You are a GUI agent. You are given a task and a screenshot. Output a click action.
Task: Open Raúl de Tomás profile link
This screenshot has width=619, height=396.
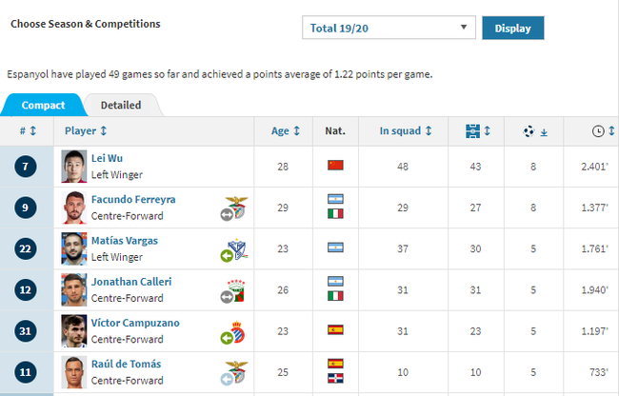(126, 364)
